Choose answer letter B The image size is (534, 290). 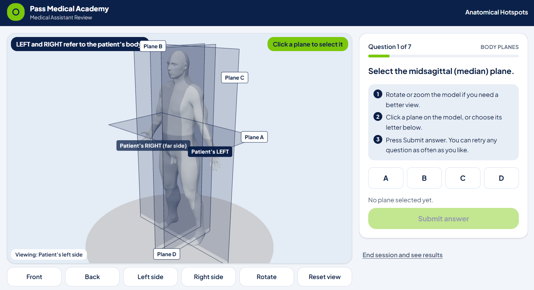pos(424,178)
